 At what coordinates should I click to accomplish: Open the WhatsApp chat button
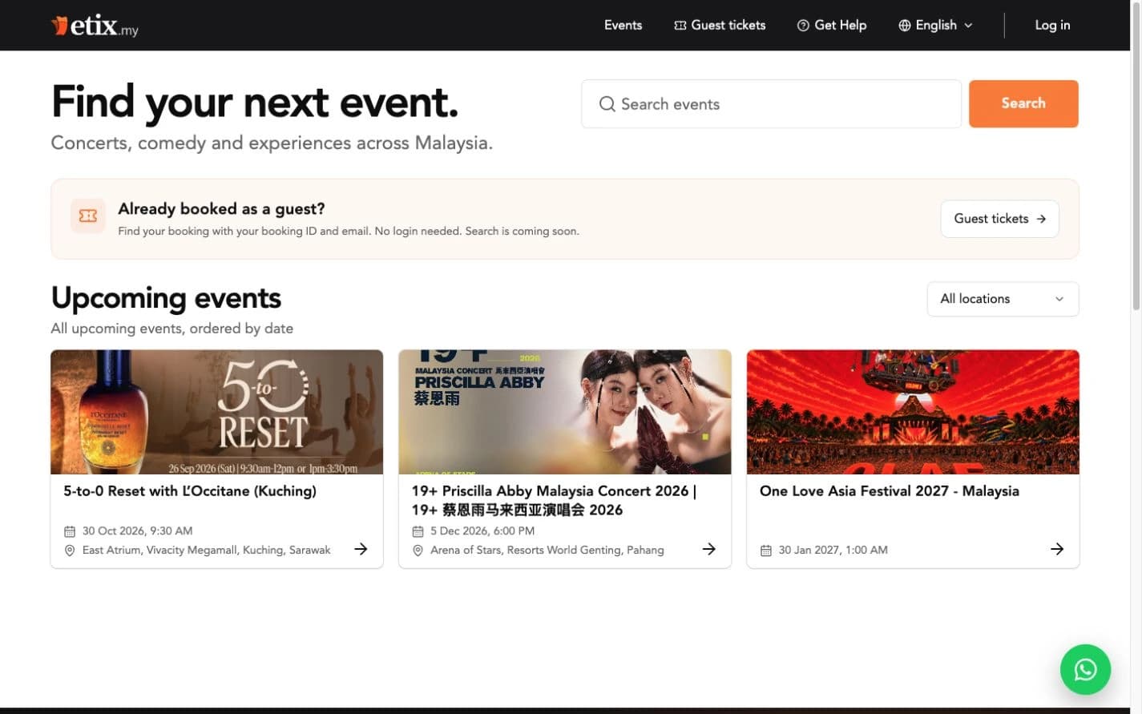click(x=1085, y=669)
